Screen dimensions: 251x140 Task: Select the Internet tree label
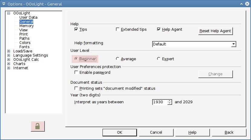point(21,68)
